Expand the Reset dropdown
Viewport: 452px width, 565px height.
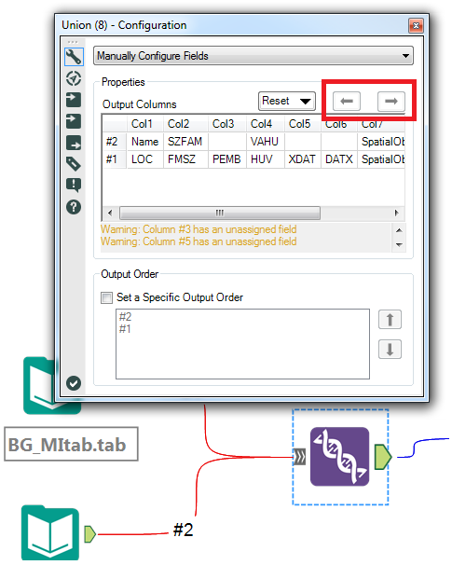(x=287, y=101)
